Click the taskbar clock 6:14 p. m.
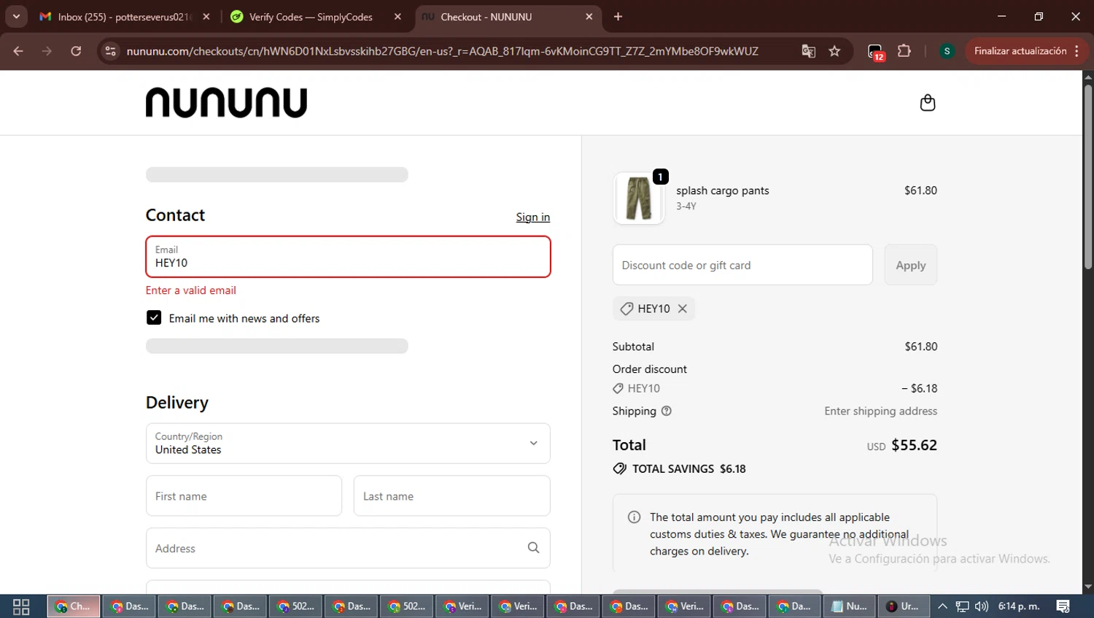 tap(1019, 606)
